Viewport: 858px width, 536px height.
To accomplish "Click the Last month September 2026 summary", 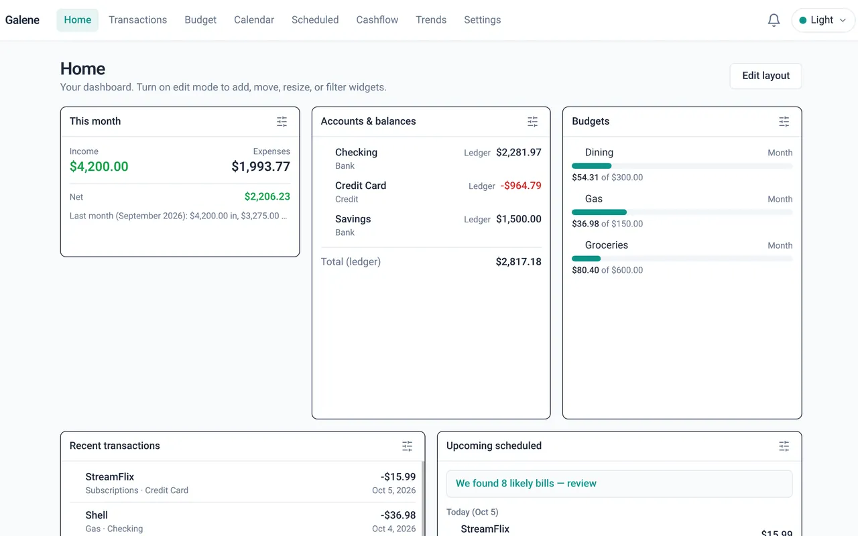I will 179,216.
